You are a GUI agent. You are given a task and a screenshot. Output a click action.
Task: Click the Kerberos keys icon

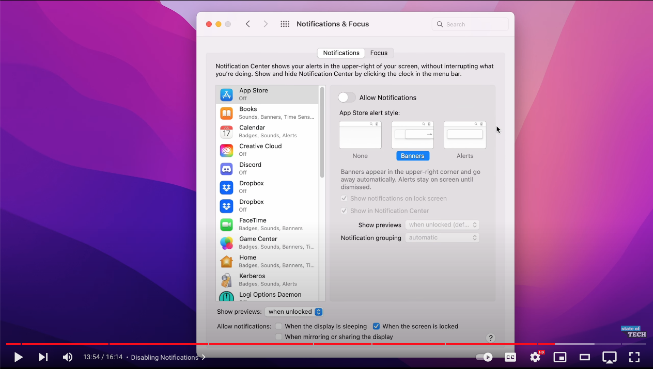point(226,280)
